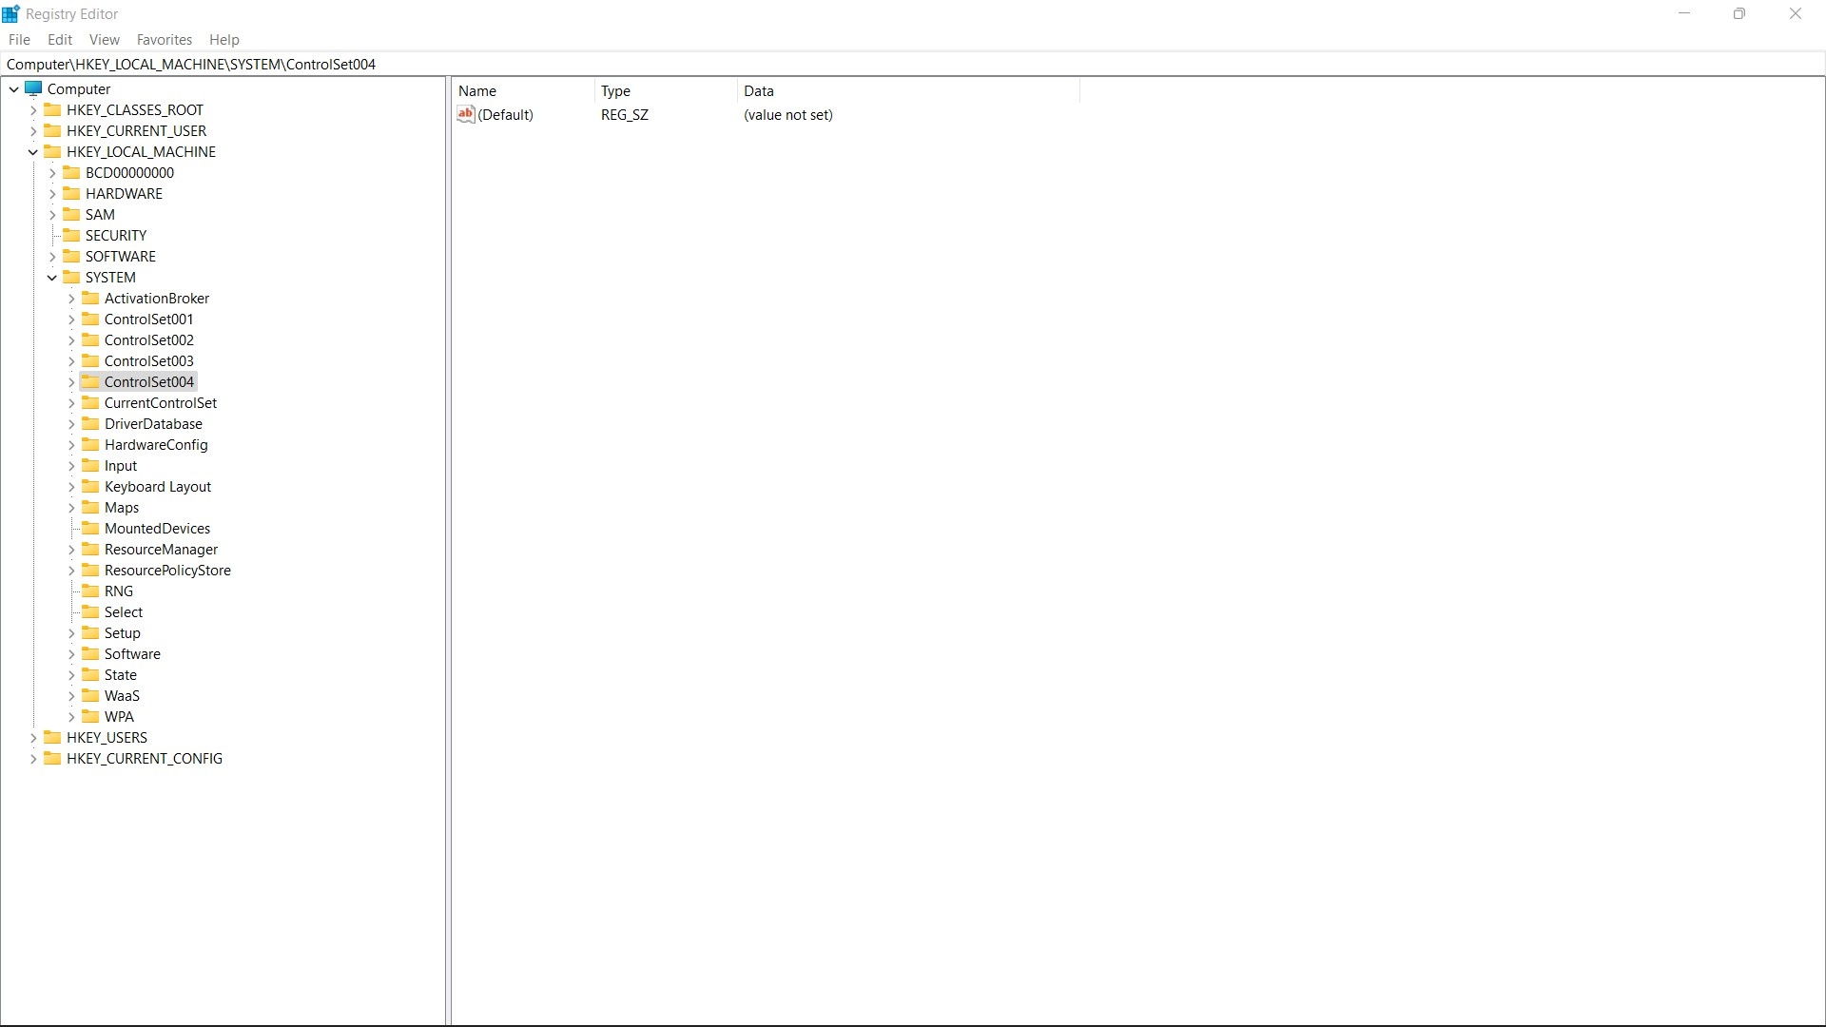Click the string value icon beside (Default)
Screen dimensions: 1826x1027
[x=466, y=114]
